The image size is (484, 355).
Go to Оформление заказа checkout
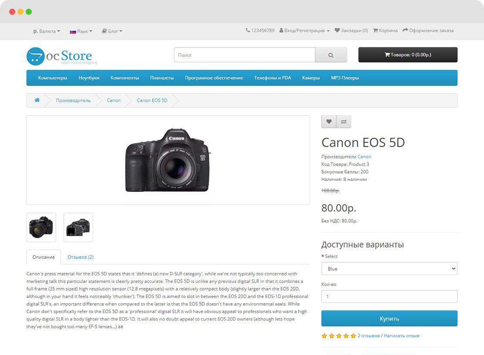[428, 30]
